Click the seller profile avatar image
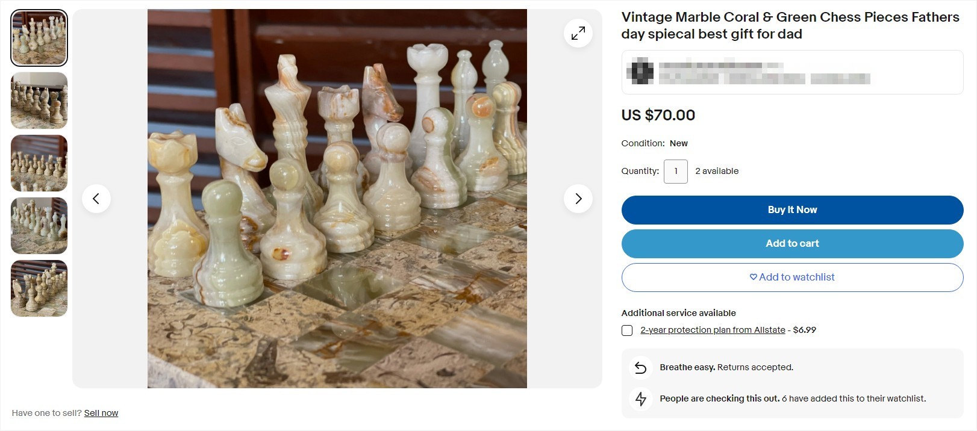This screenshot has height=431, width=977. pyautogui.click(x=641, y=72)
